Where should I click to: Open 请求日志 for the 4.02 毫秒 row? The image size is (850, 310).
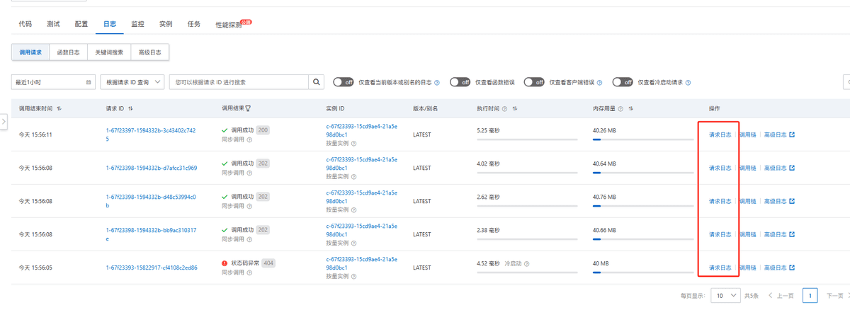click(720, 168)
